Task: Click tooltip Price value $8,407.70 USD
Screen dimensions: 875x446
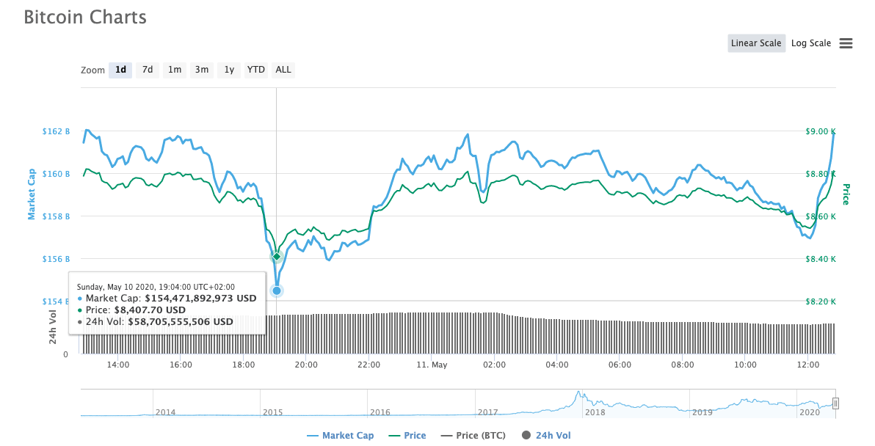Action: coord(150,310)
